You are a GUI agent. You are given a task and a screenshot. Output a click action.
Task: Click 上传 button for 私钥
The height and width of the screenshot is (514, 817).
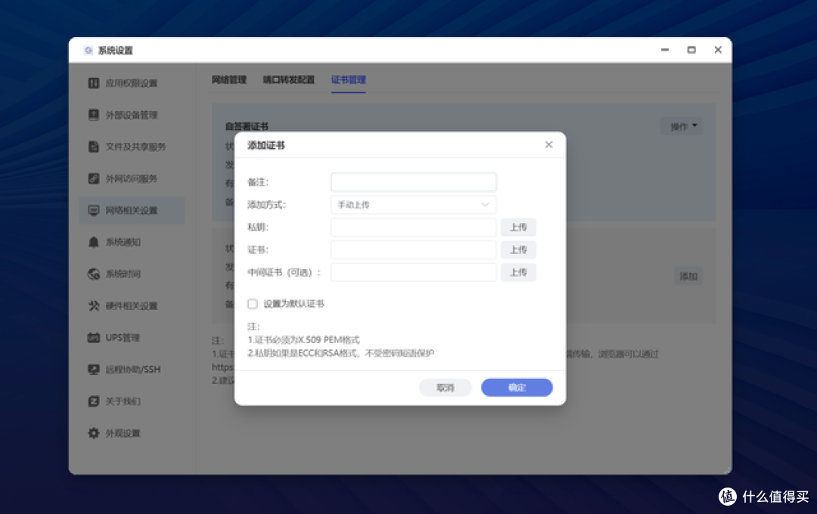click(x=518, y=227)
